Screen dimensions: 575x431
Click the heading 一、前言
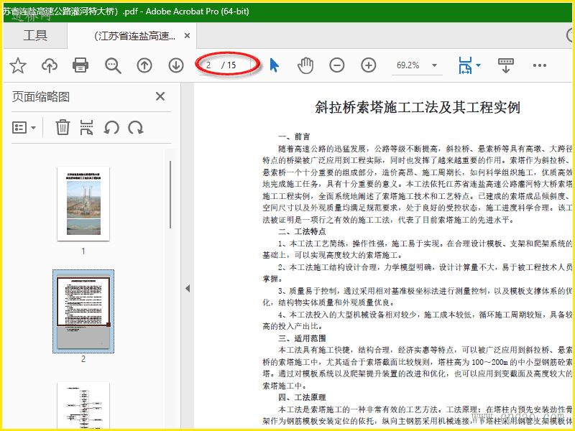(294, 136)
